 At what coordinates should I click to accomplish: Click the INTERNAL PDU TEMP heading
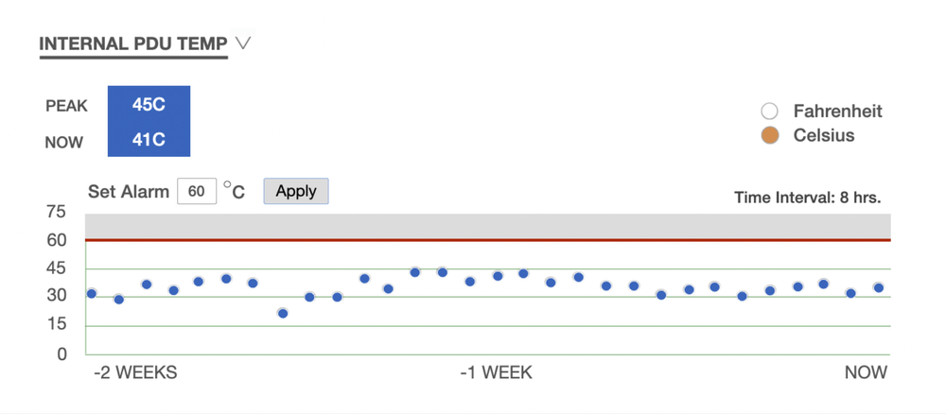133,43
